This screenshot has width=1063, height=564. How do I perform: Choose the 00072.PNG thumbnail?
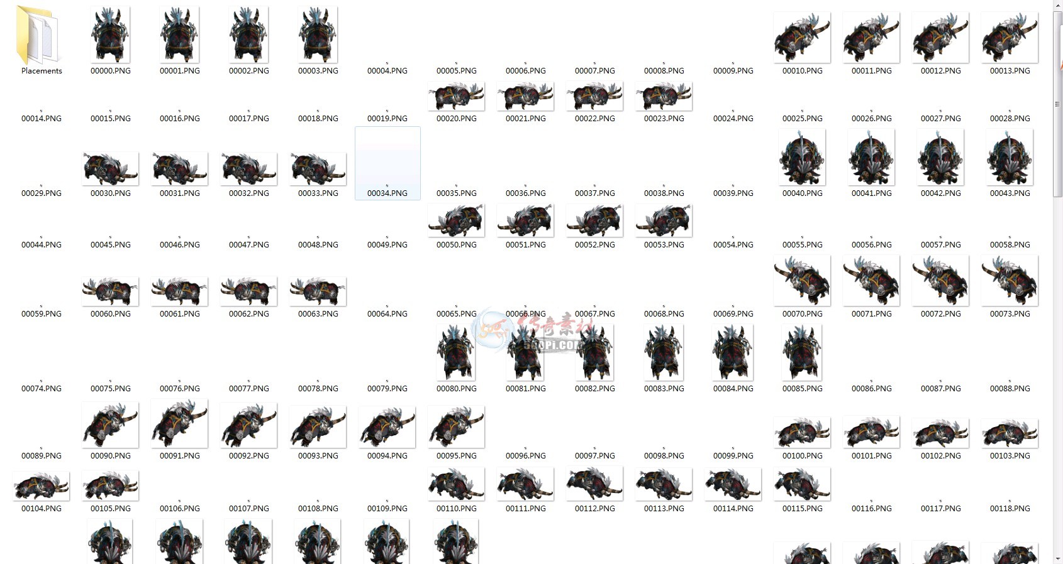pos(941,281)
